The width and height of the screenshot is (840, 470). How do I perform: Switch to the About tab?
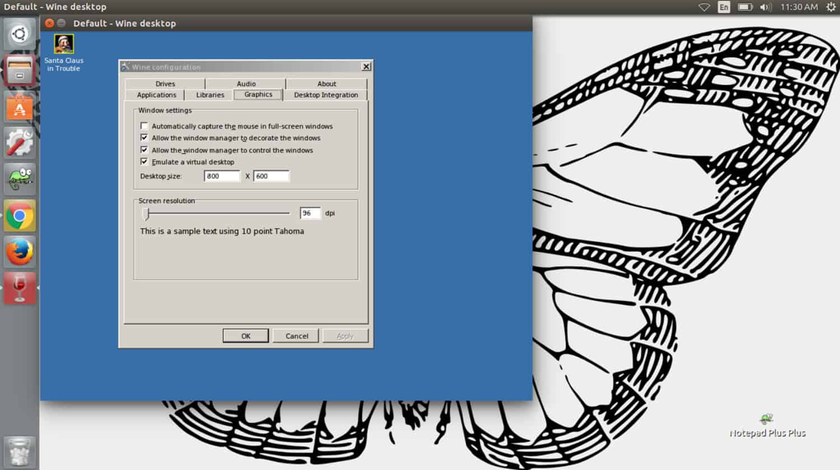[326, 83]
